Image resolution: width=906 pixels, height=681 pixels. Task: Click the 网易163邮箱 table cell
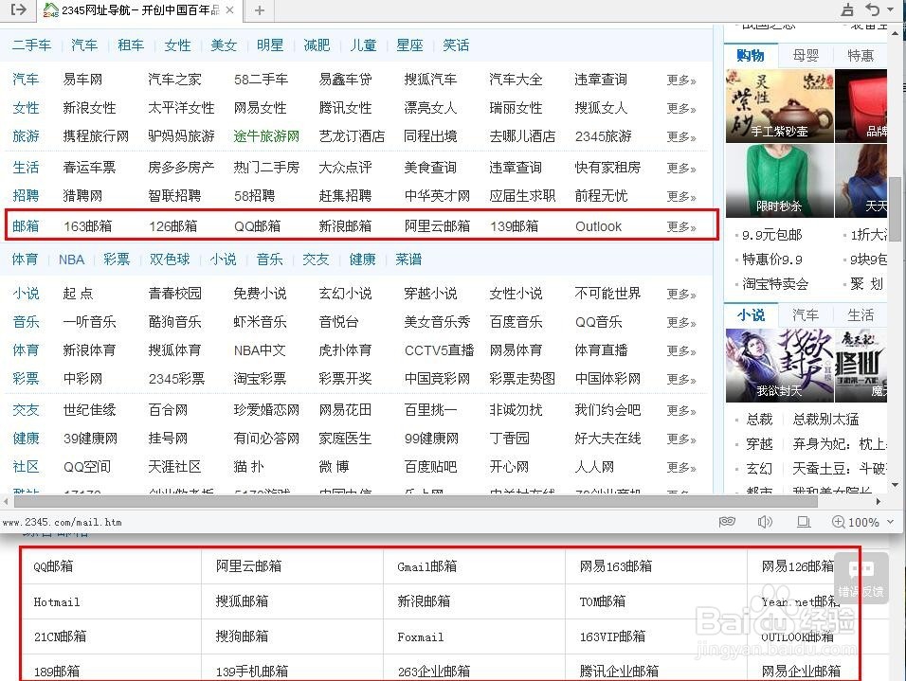656,566
